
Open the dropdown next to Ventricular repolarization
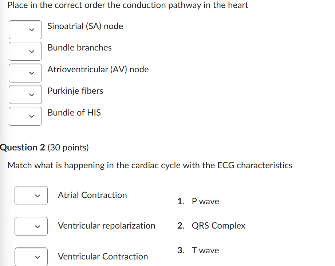[x=31, y=226]
